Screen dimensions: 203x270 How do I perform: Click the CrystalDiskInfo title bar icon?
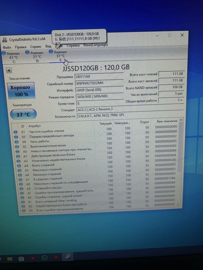pyautogui.click(x=5, y=40)
